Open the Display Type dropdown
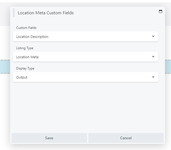This screenshot has width=171, height=150. point(85,77)
